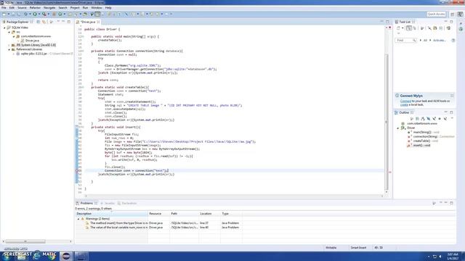Click the Task List Find field
This screenshot has width=465, height=261.
tap(405, 41)
